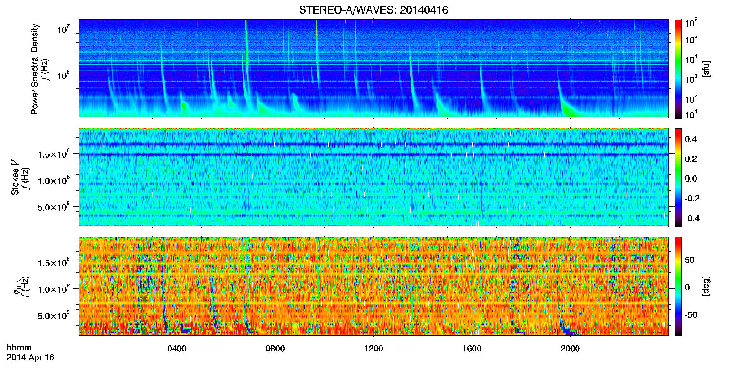
Task: Click the 5.0×10^5 tick of the φRTN panel
Action: click(54, 315)
